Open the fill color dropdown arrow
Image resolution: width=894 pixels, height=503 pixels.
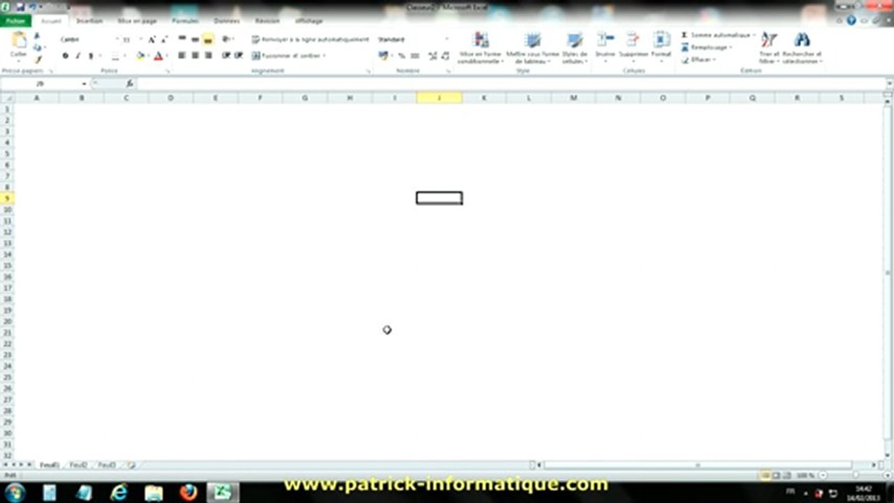tap(147, 56)
